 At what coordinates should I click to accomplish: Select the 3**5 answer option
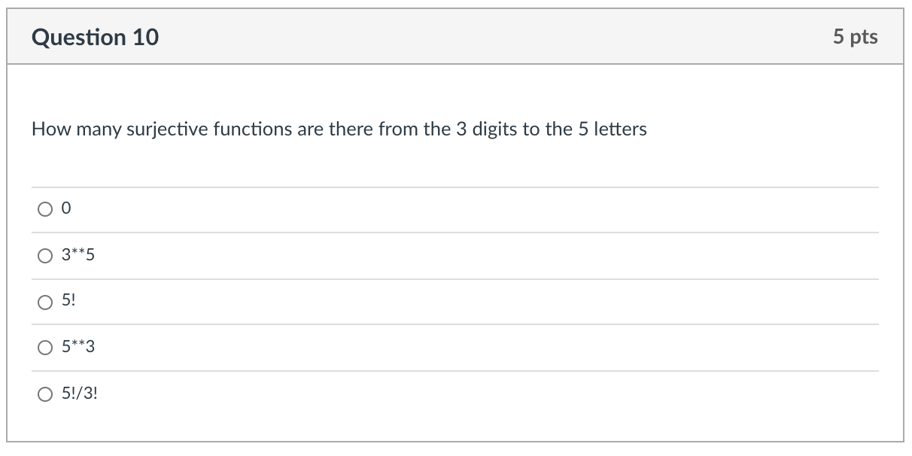click(45, 255)
